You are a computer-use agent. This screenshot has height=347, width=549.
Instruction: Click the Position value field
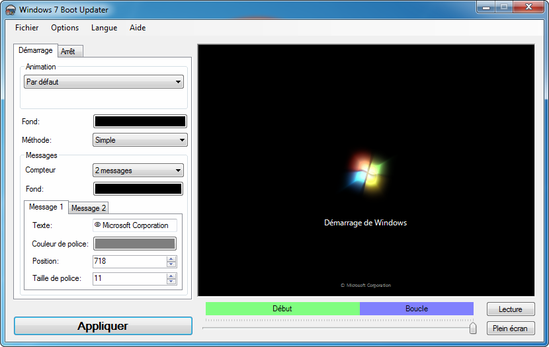pyautogui.click(x=130, y=261)
